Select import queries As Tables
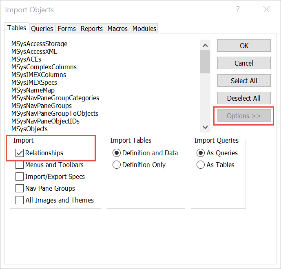This screenshot has height=269, width=281. tap(201, 165)
